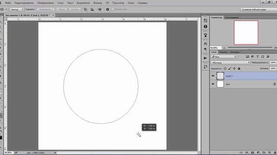Viewport: 277px width, 155px height.
Task: Toggle the Выравн. край checkbox
Action: 113,9
